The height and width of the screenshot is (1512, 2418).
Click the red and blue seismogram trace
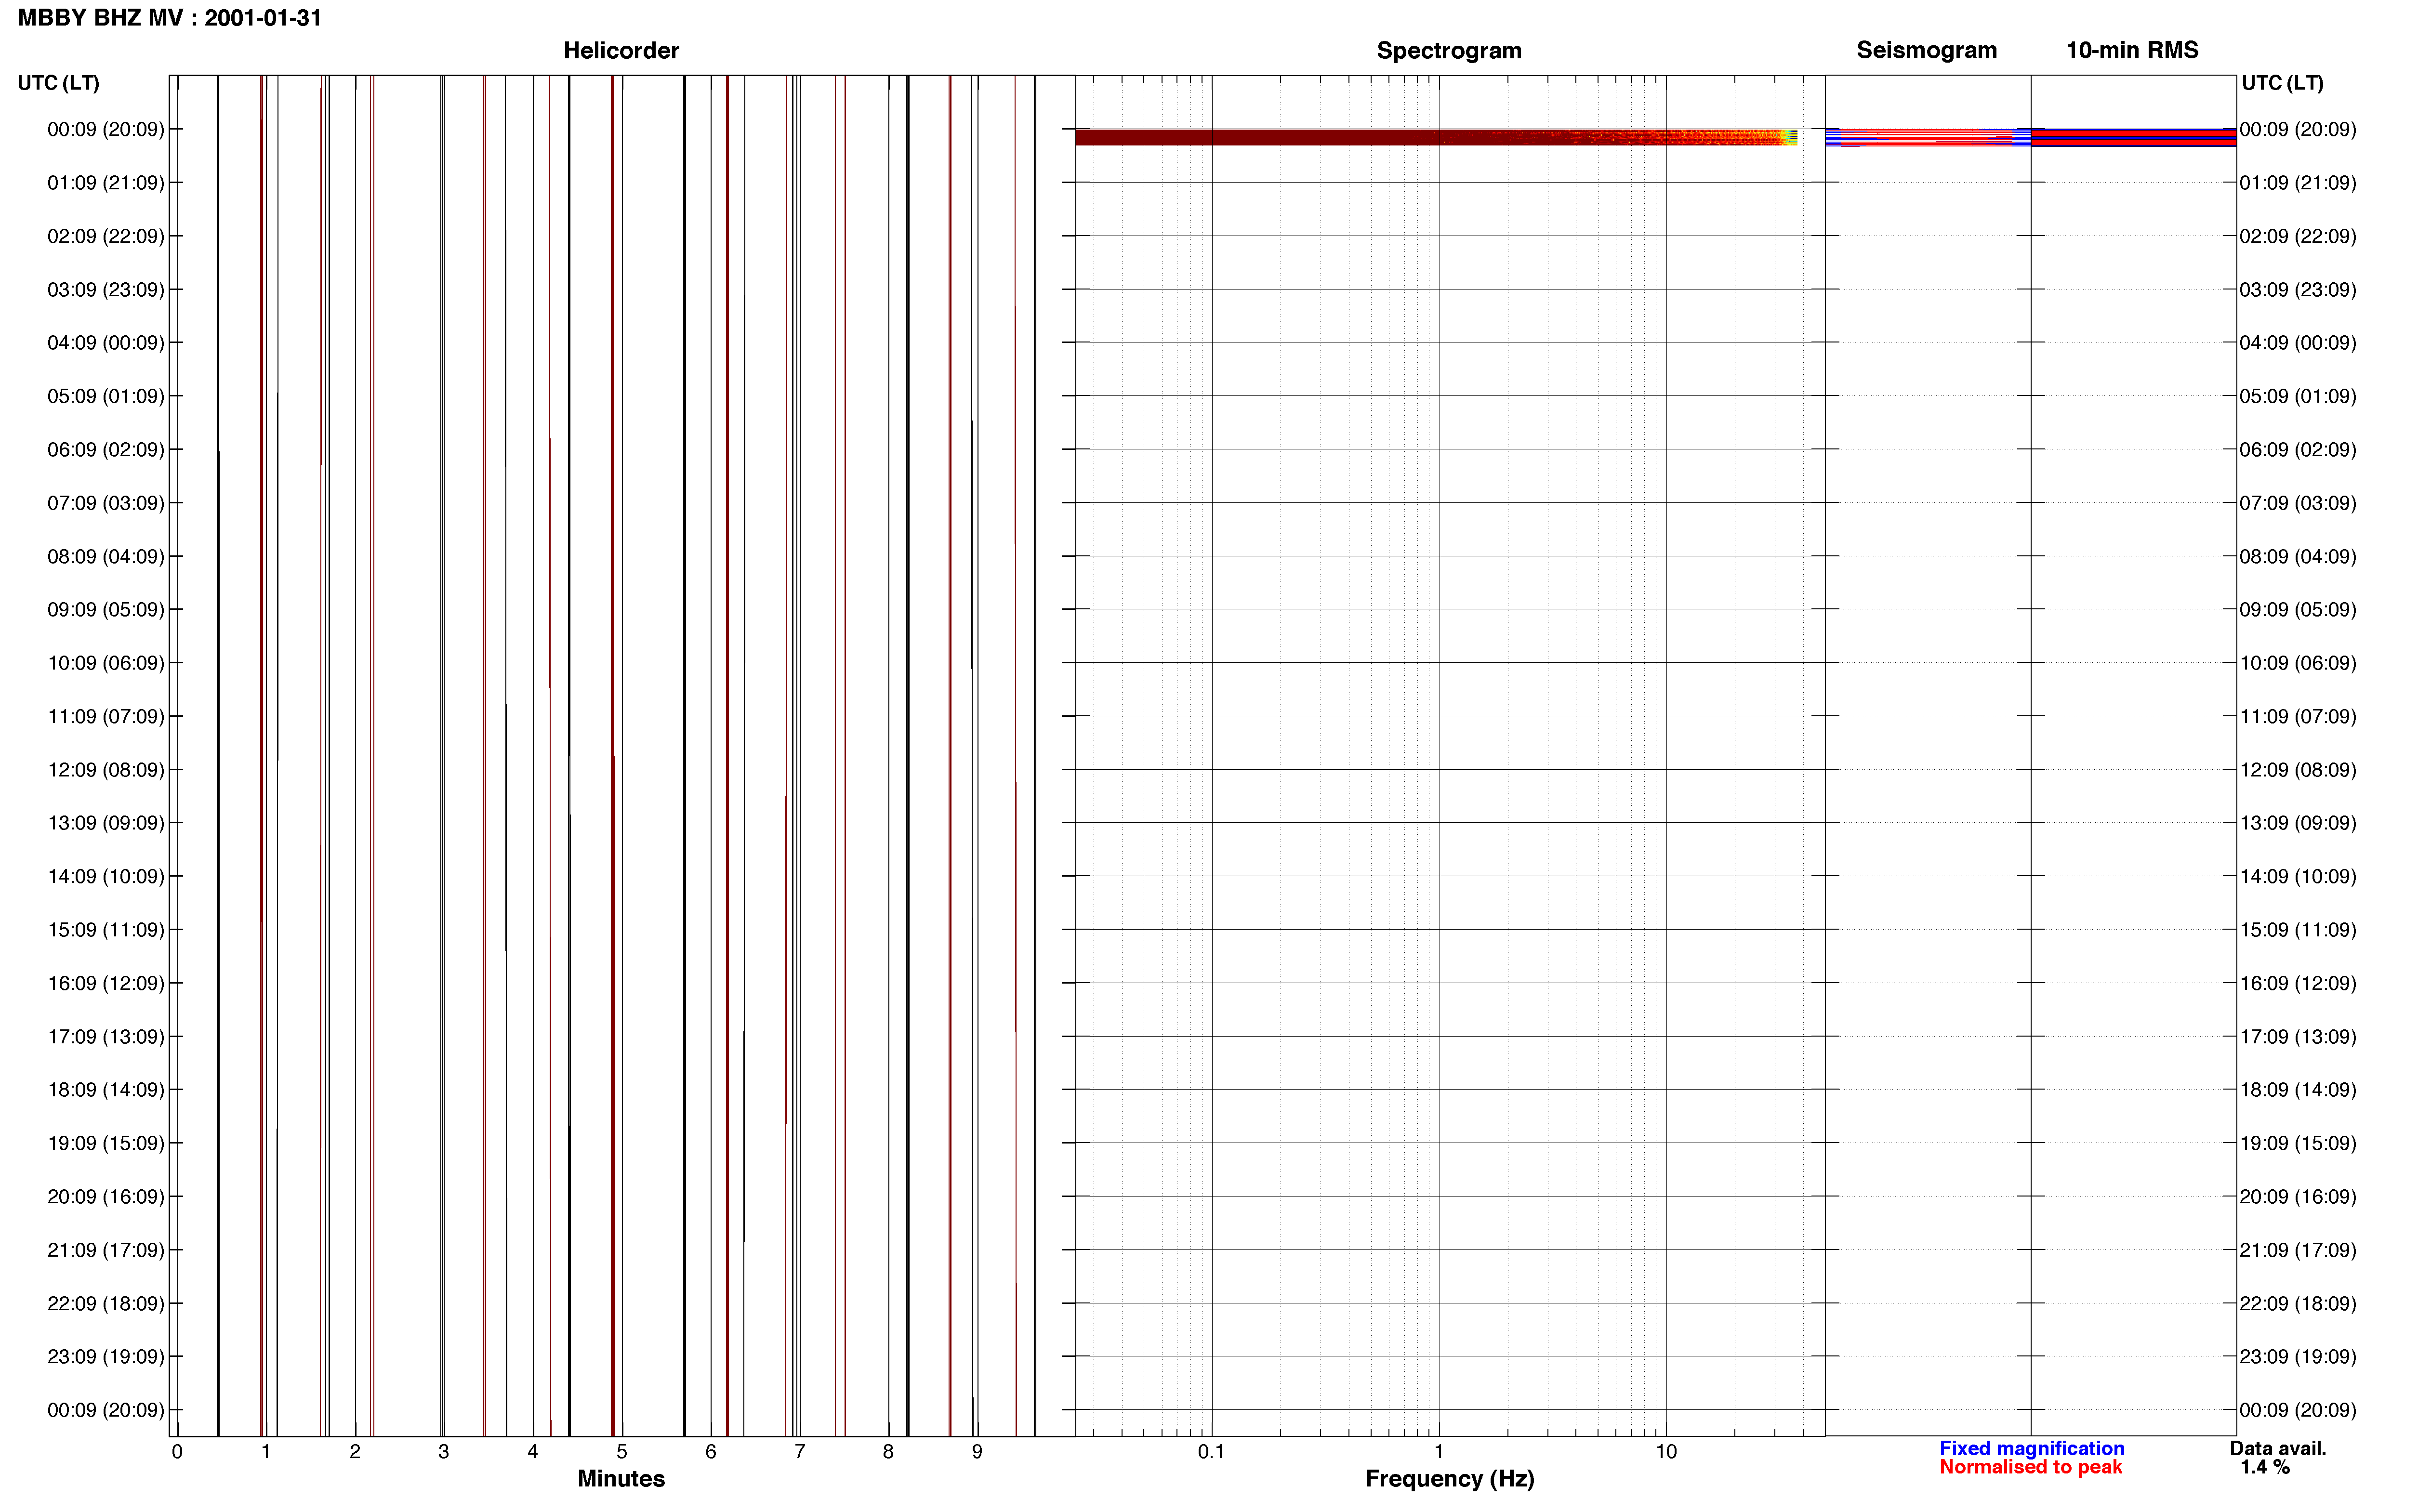(1927, 138)
